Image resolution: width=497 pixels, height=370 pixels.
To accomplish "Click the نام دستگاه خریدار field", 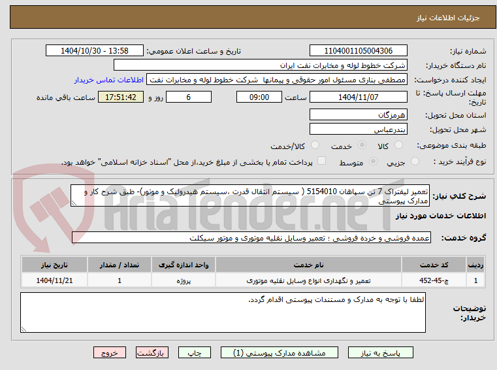I will pyautogui.click(x=260, y=65).
